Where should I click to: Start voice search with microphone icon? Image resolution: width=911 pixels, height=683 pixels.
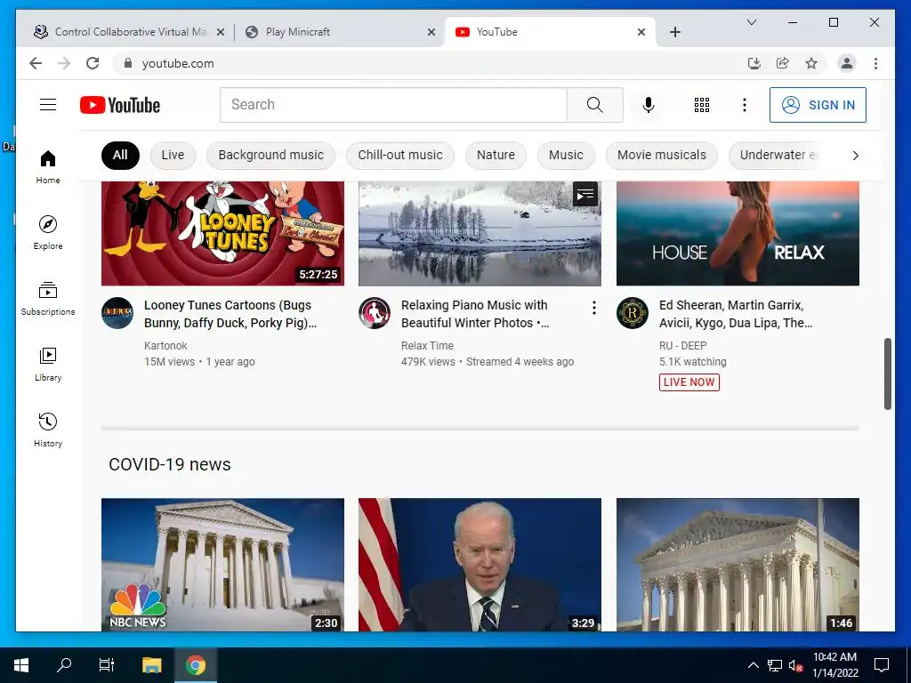pos(649,105)
